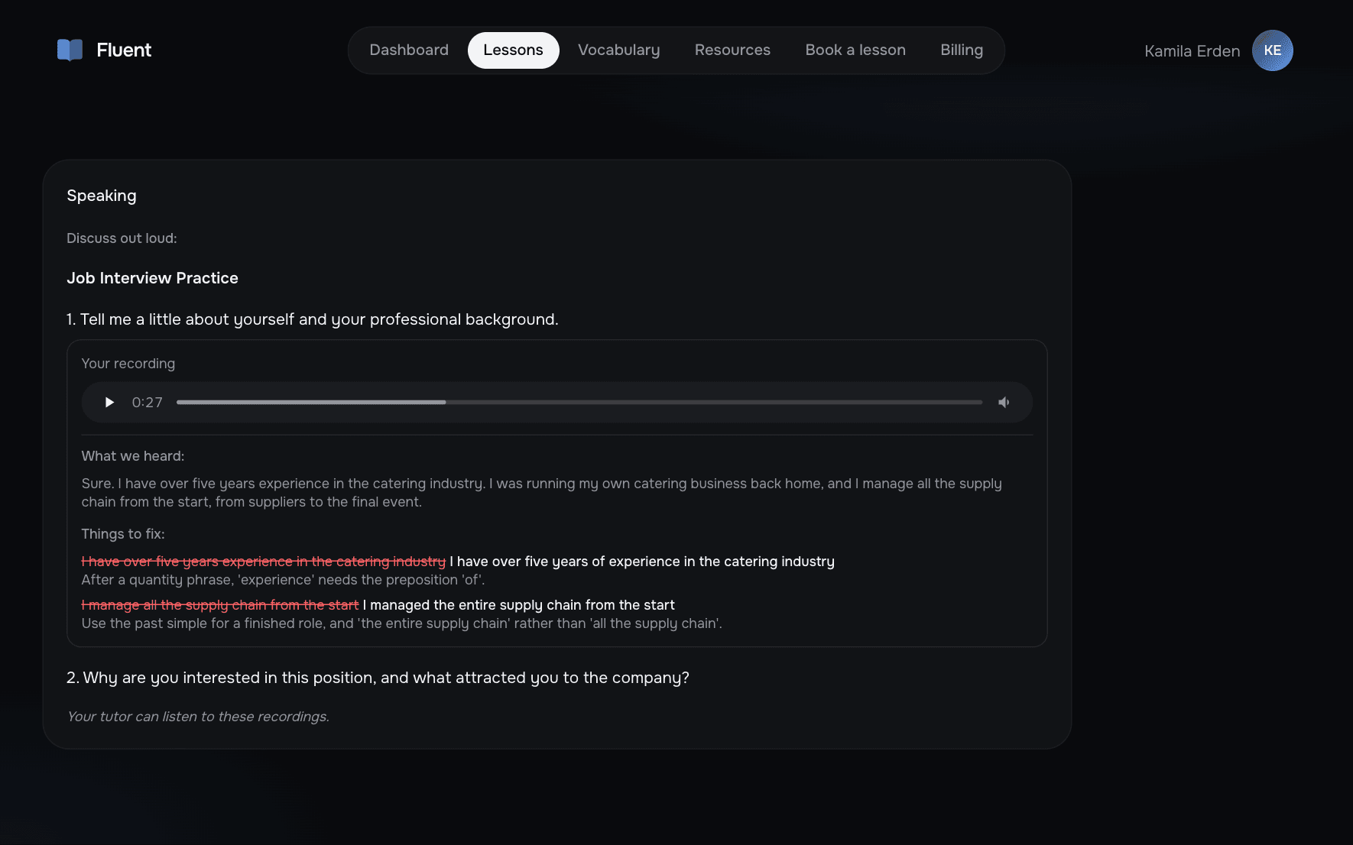Mute the recording with the speaker icon
The width and height of the screenshot is (1353, 845).
click(1004, 403)
